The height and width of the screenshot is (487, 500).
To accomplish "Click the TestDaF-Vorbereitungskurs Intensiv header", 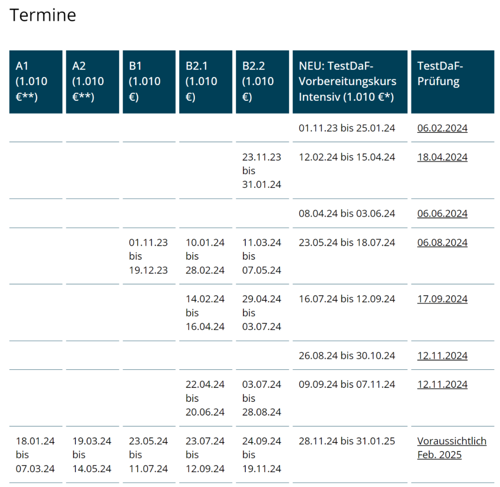I will click(350, 82).
